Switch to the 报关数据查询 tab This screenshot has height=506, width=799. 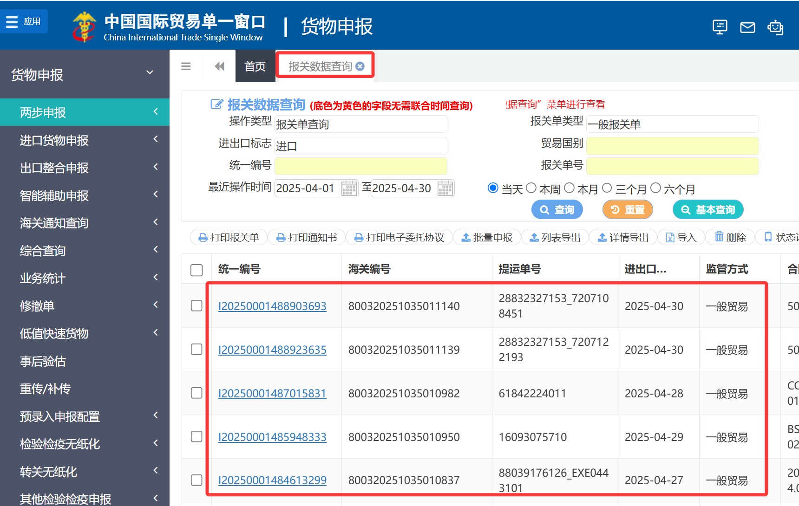320,66
